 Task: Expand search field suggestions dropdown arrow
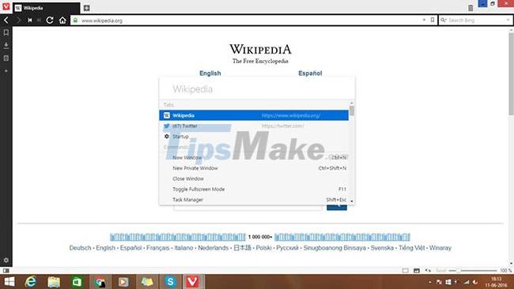click(508, 21)
